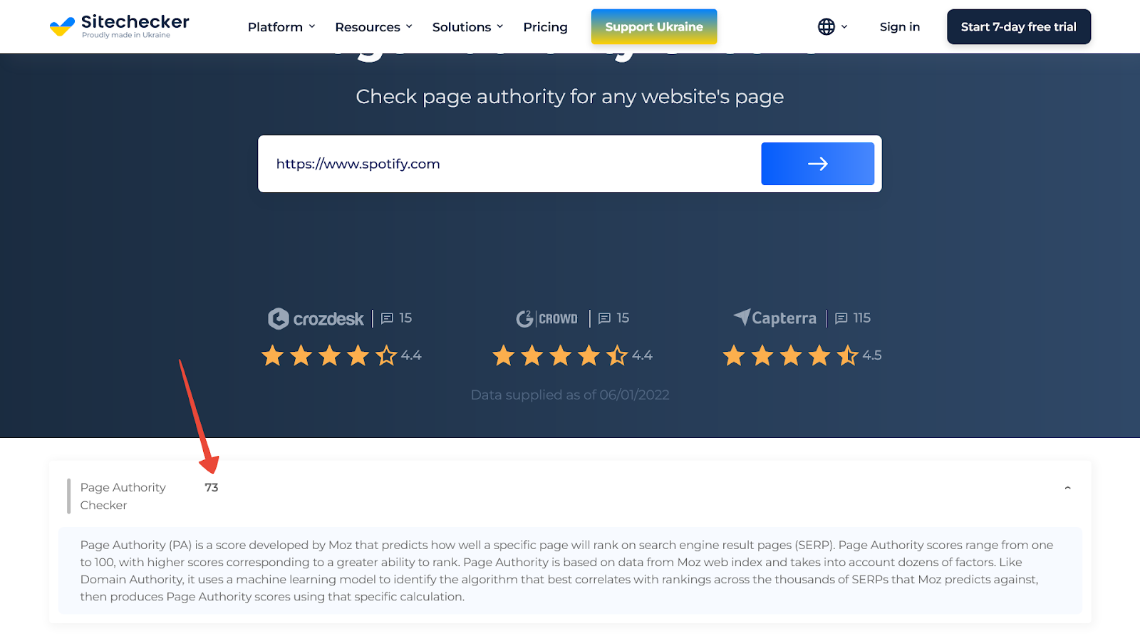Click the Sign in link

pyautogui.click(x=900, y=27)
